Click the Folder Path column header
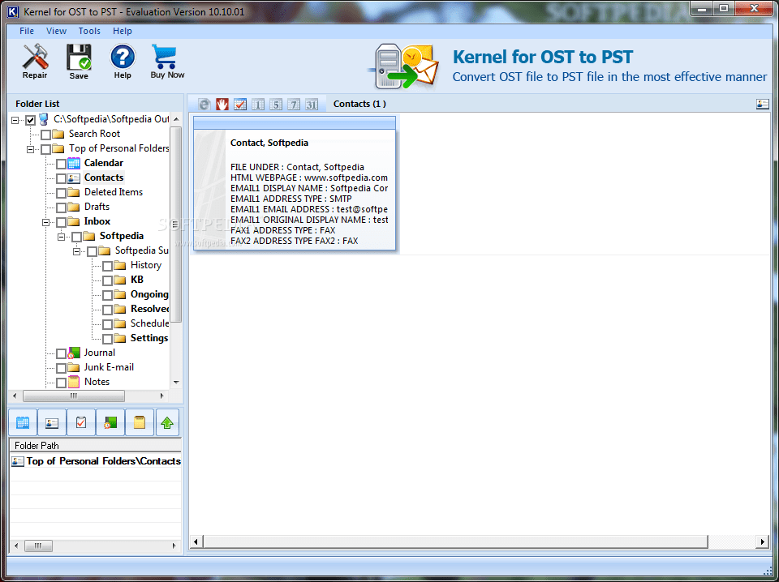The image size is (779, 582). pos(96,446)
